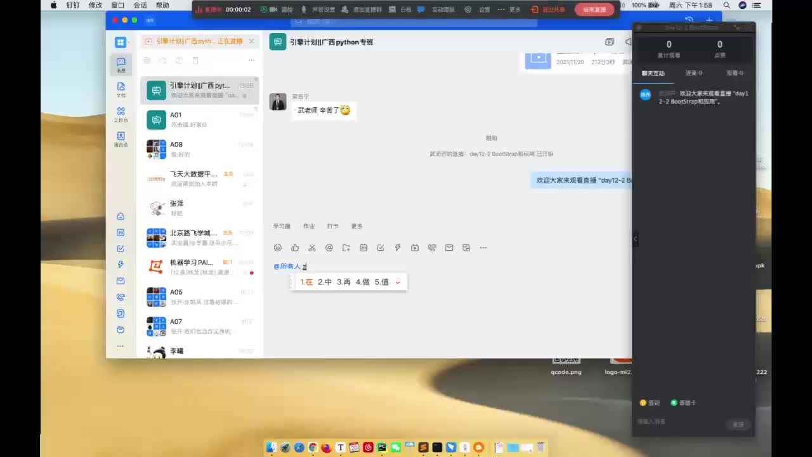Click the 学习圈 tab above input
The height and width of the screenshot is (457, 812).
point(282,227)
